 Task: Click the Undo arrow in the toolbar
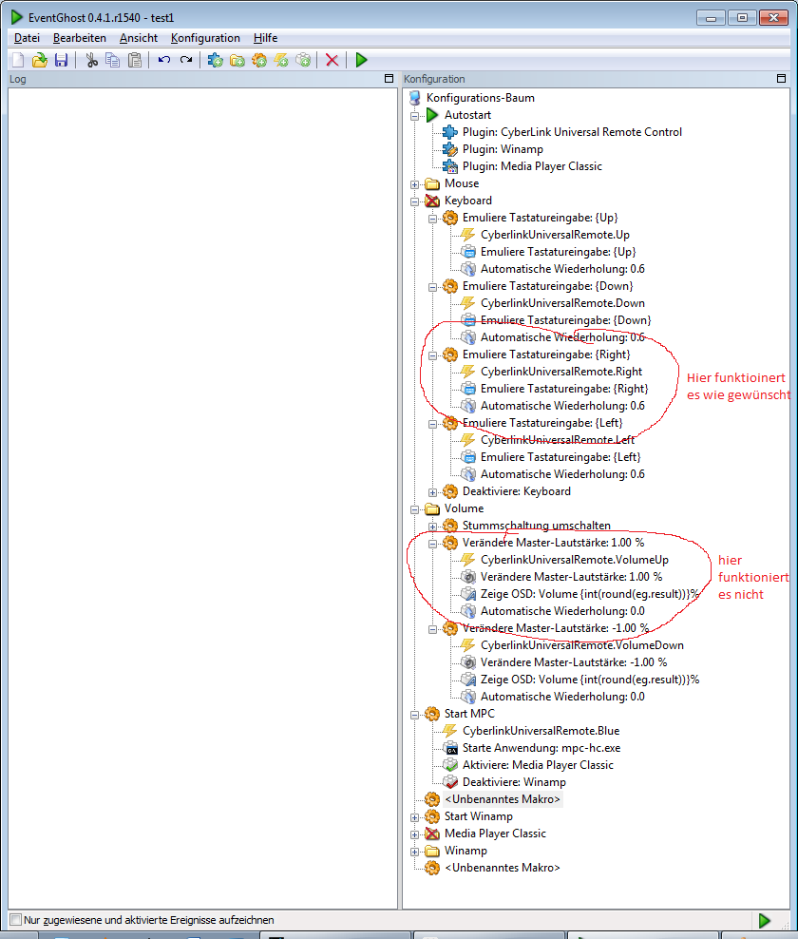coord(164,60)
